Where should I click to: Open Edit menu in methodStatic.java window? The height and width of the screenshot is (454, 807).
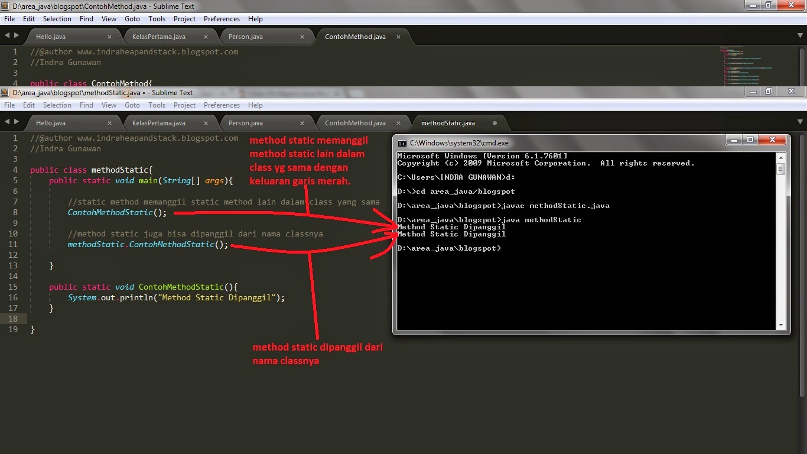pyautogui.click(x=29, y=105)
